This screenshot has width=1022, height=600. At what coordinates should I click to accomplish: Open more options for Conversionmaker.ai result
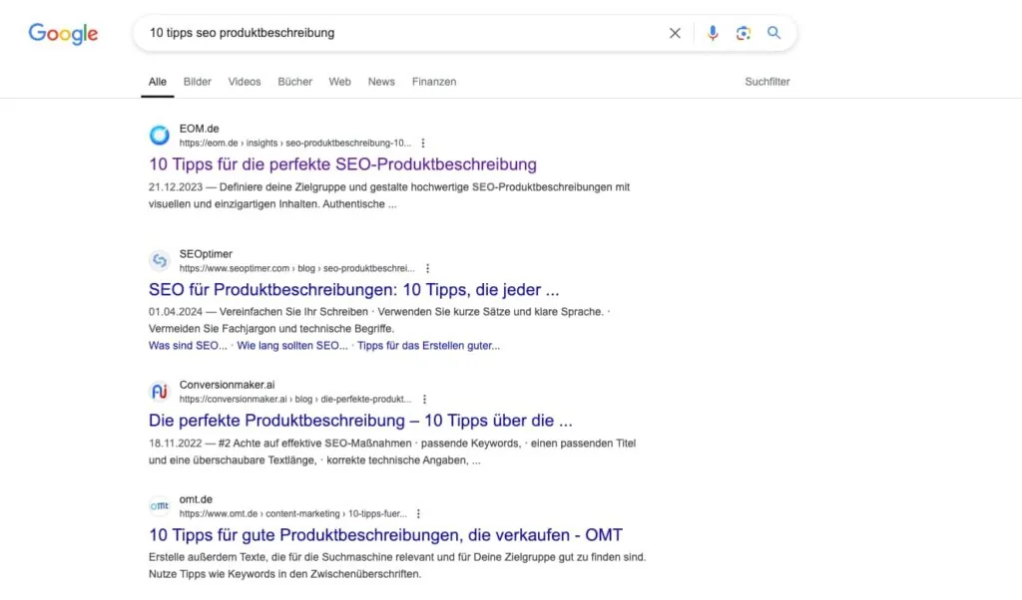click(x=424, y=399)
